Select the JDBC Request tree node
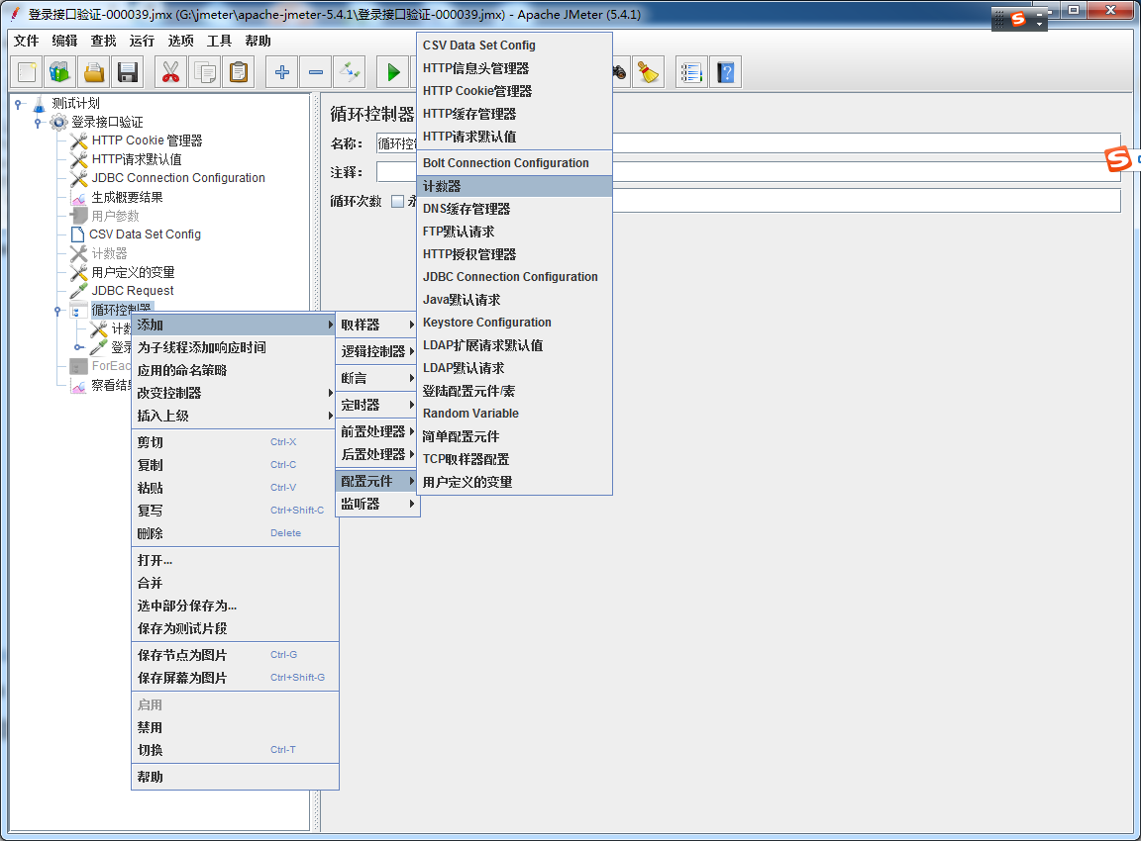The width and height of the screenshot is (1141, 841). point(132,291)
